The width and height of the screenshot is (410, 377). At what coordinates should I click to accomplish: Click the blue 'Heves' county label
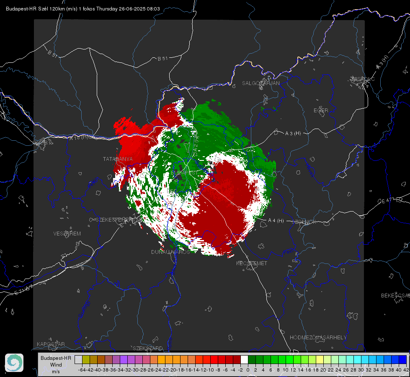point(309,170)
